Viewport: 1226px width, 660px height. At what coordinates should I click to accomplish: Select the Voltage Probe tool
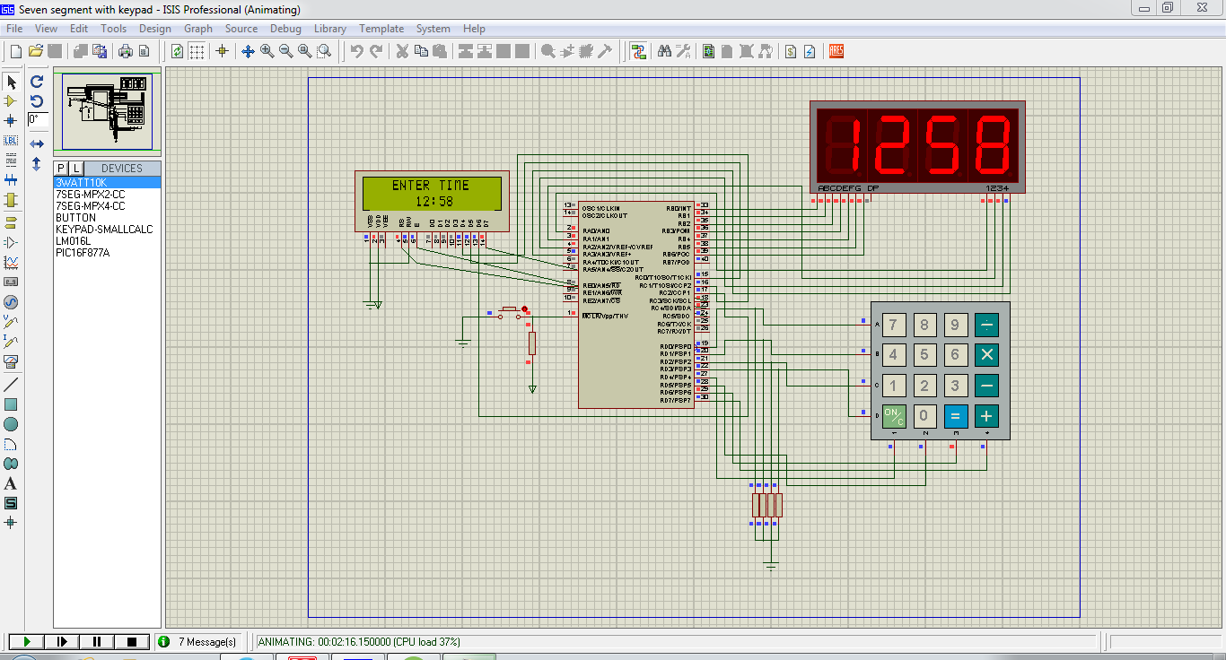point(11,321)
